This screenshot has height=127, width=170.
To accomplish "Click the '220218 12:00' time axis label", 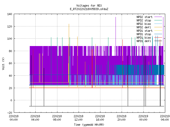I will click(78, 118).
